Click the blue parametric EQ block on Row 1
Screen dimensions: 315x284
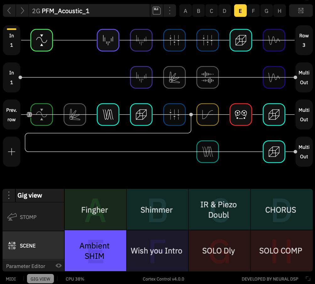coord(174,40)
